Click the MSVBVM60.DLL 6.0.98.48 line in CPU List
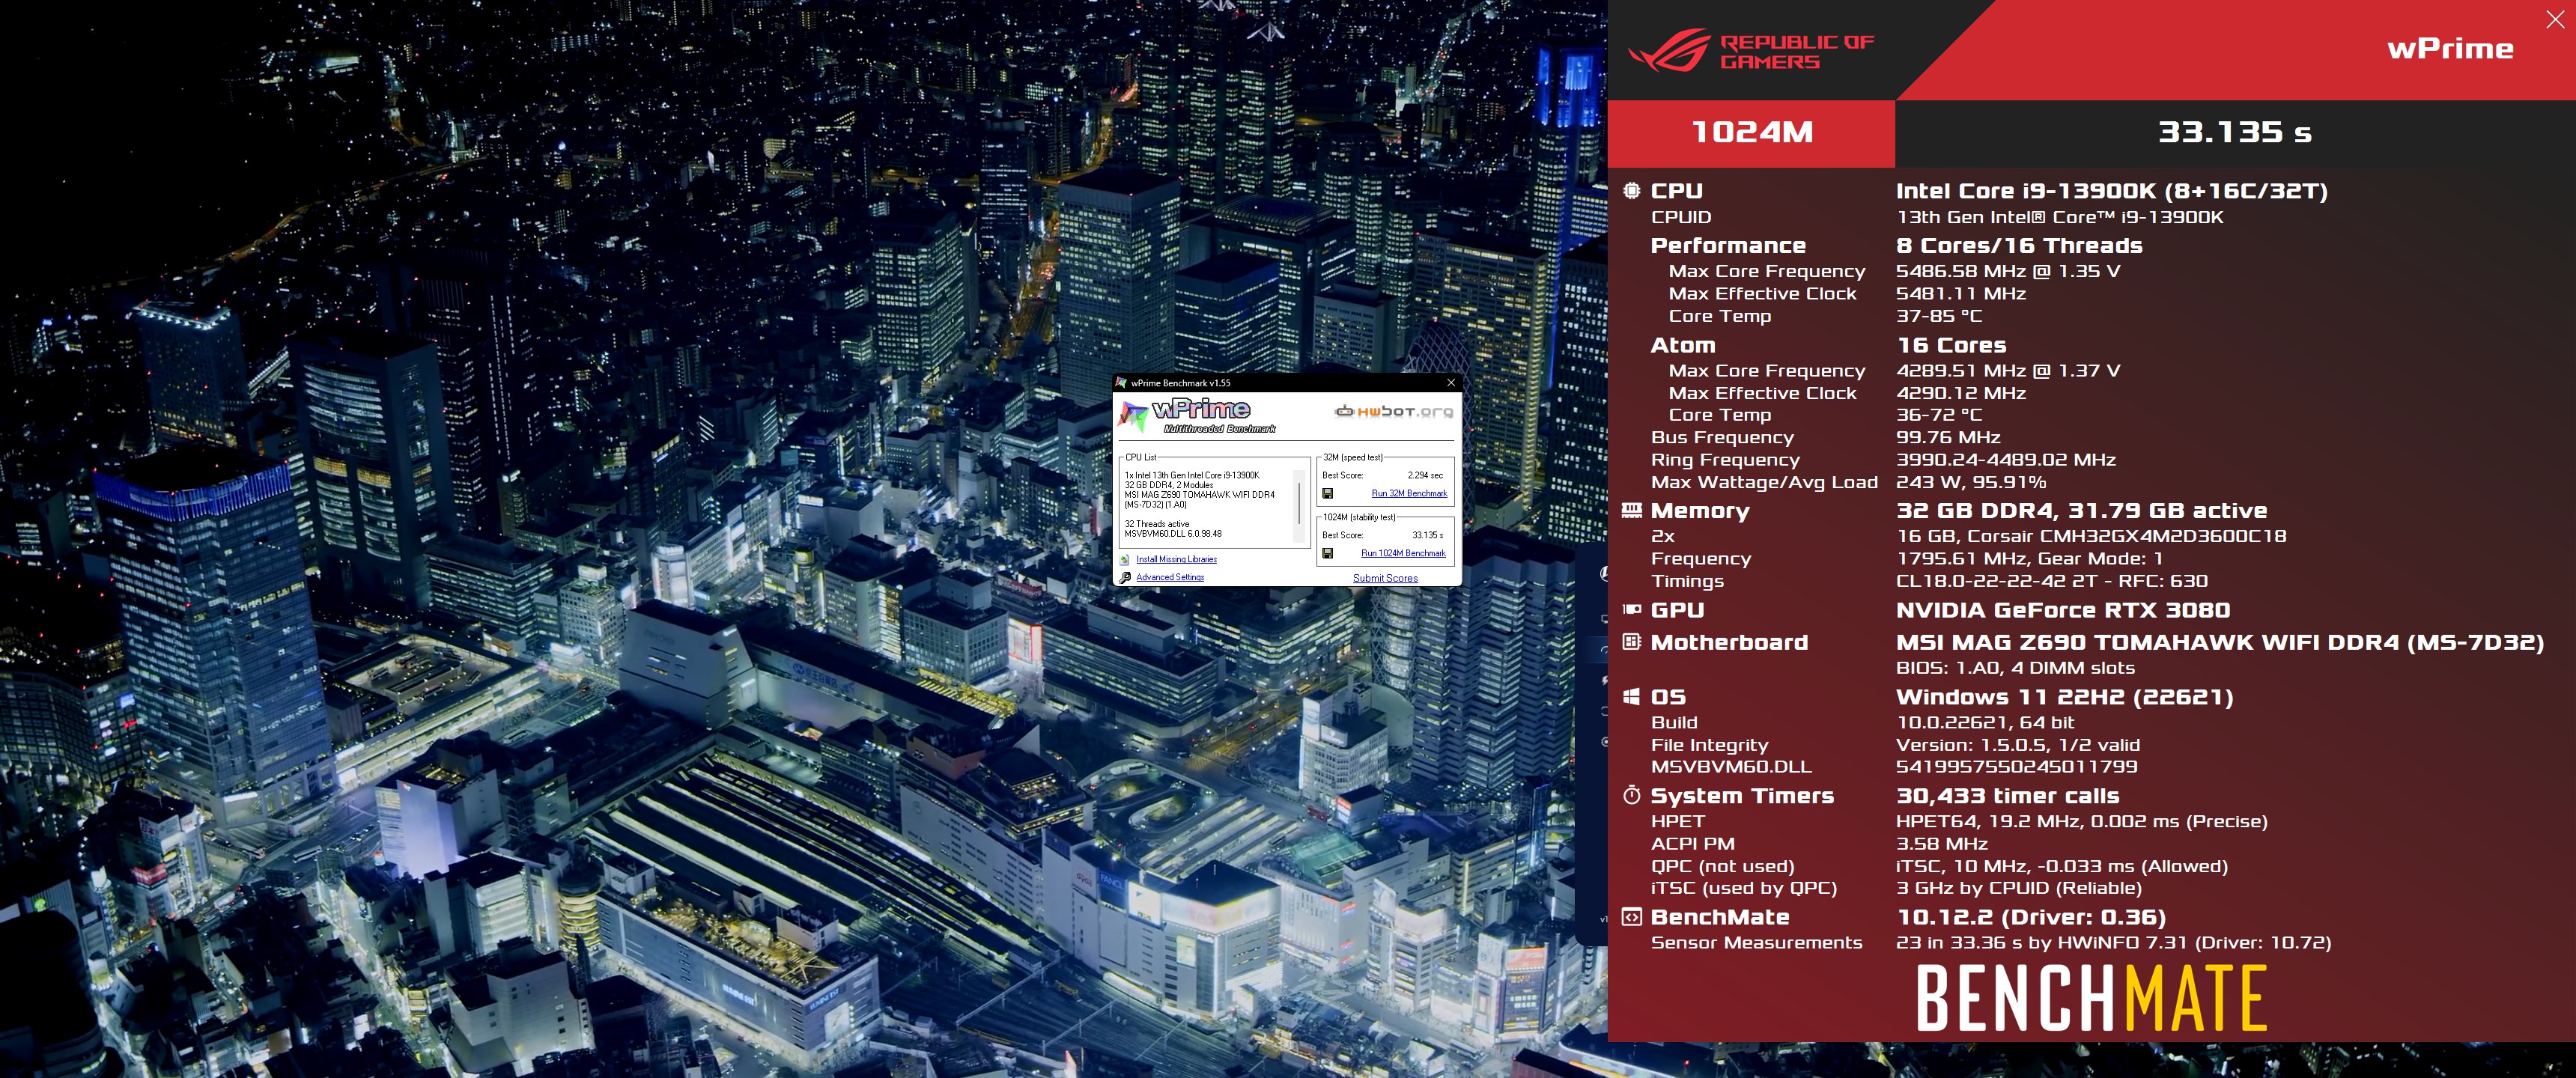This screenshot has width=2576, height=1078. (x=1173, y=534)
